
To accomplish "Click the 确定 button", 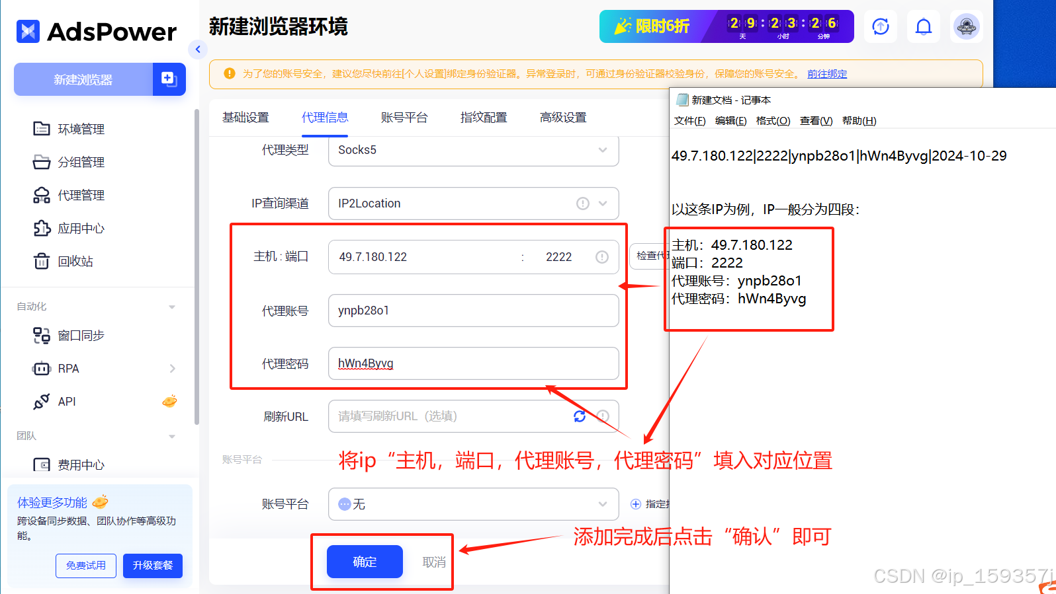I will pos(365,562).
